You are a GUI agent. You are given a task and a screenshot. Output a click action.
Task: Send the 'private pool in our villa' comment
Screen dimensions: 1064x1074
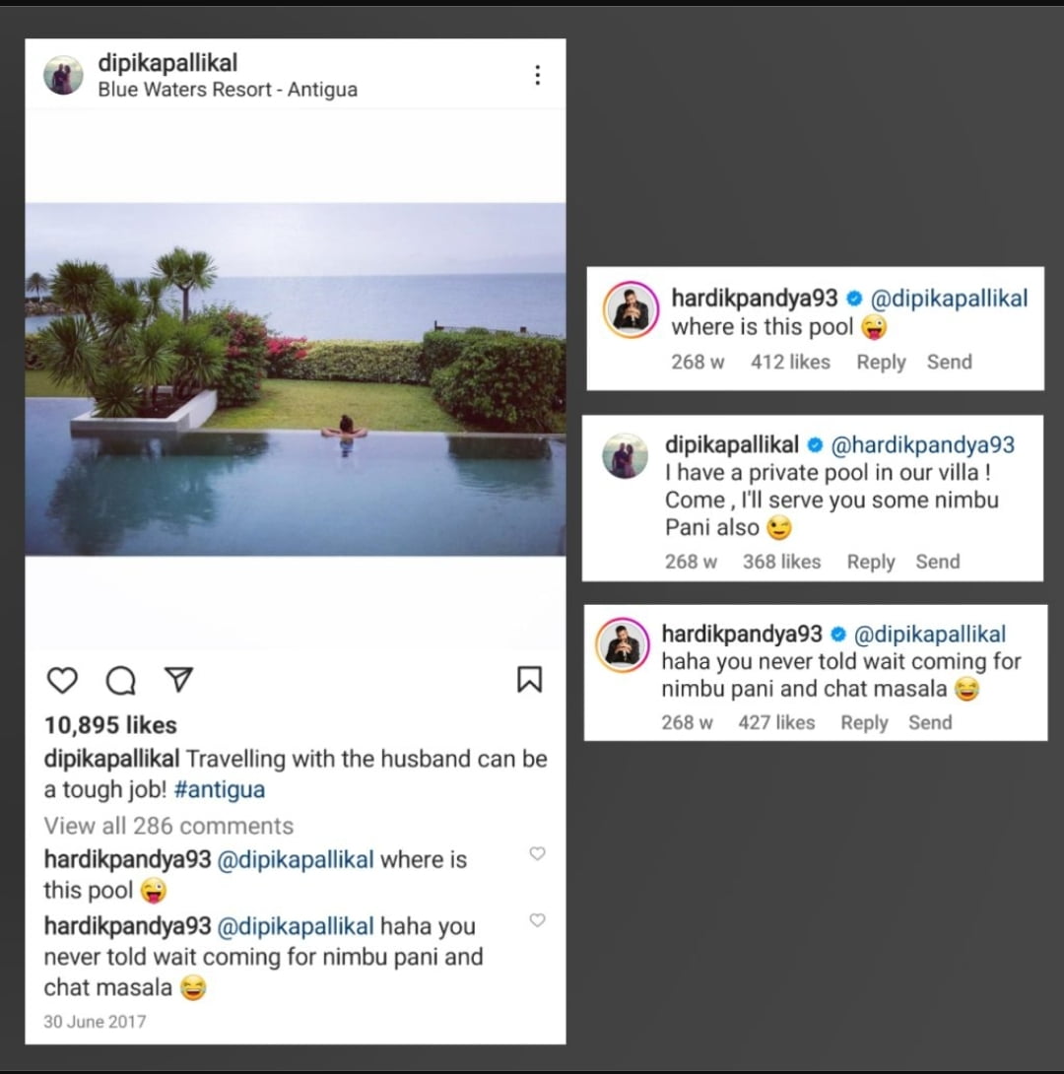pos(937,562)
